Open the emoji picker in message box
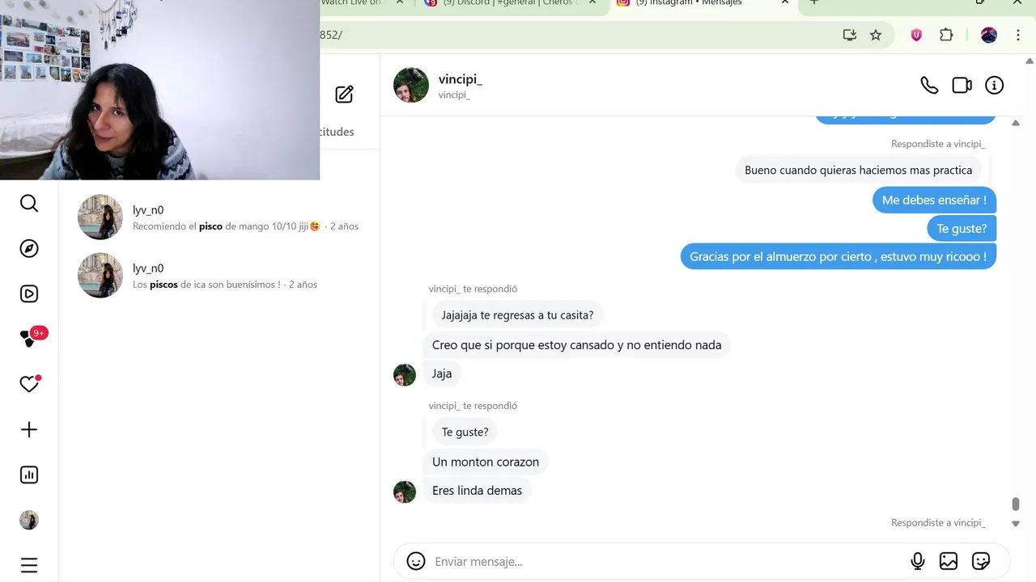The height and width of the screenshot is (582, 1036). coord(416,561)
